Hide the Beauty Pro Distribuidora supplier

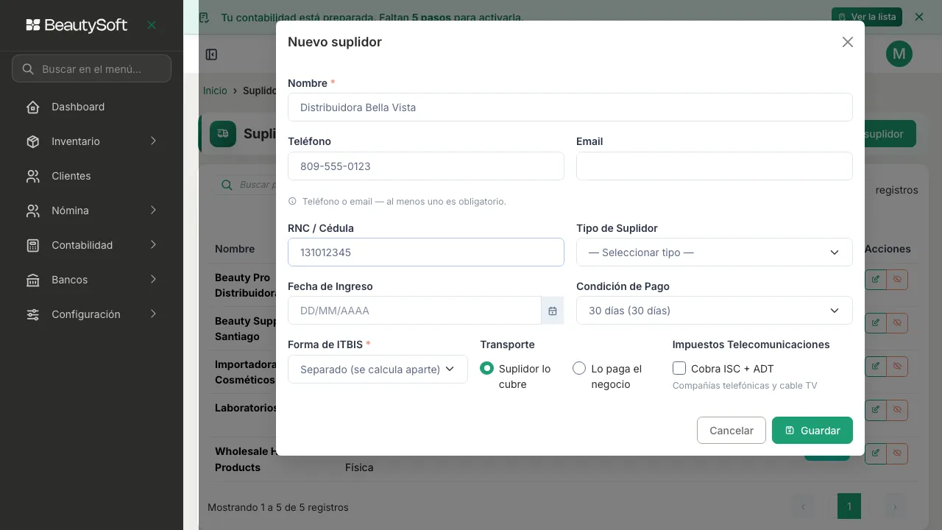point(897,280)
